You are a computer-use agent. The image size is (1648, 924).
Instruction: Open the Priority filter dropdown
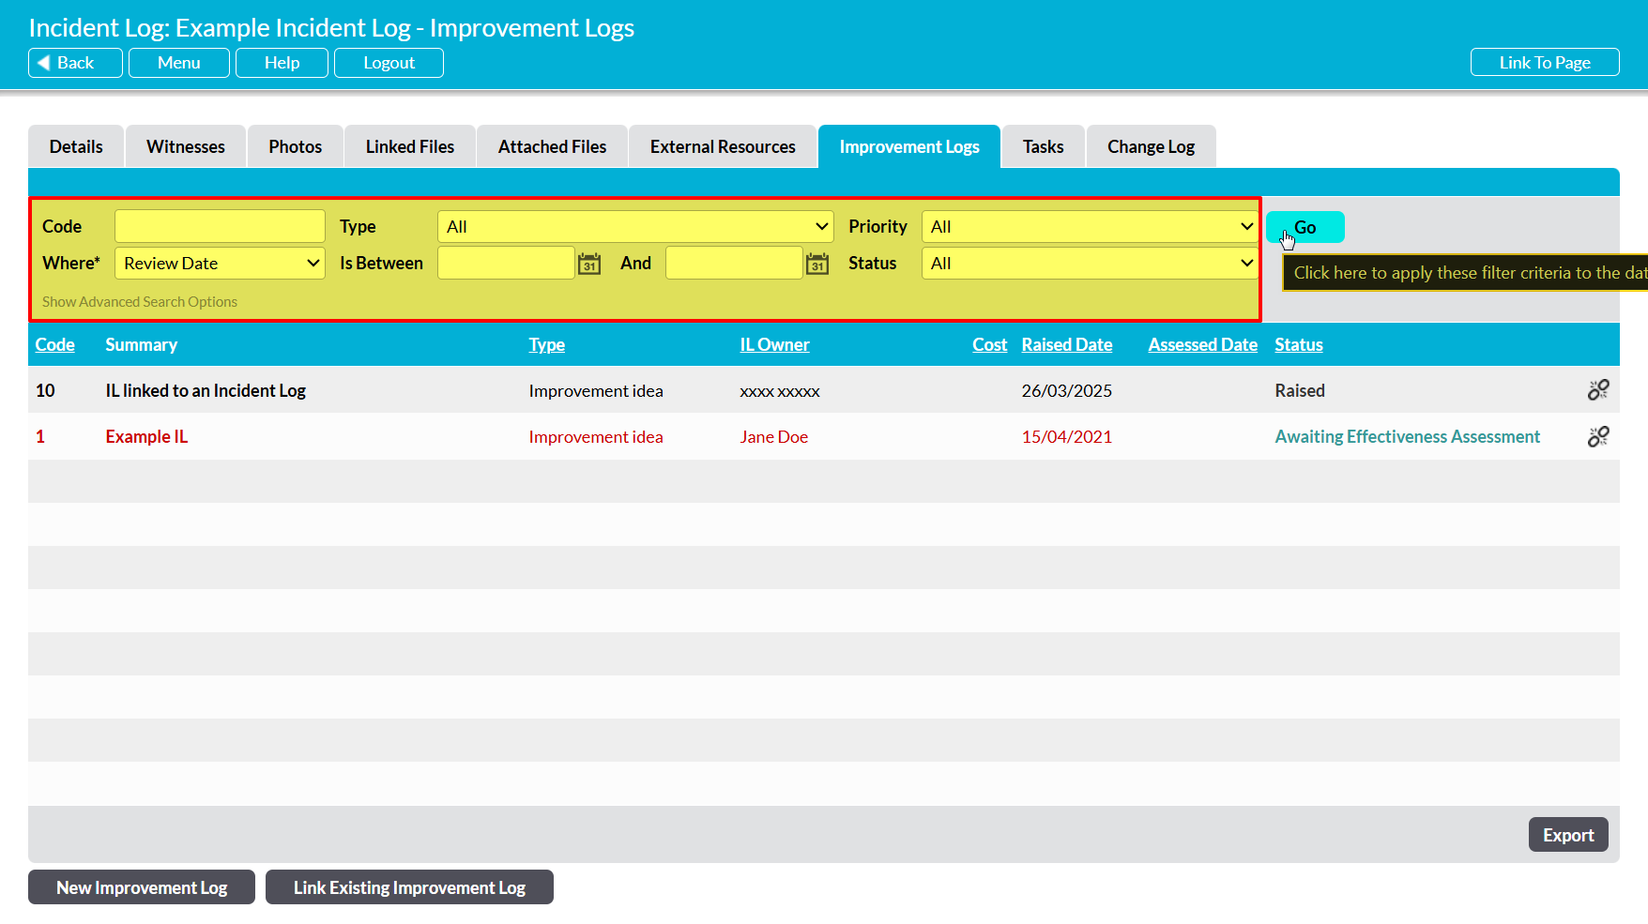coord(1091,227)
